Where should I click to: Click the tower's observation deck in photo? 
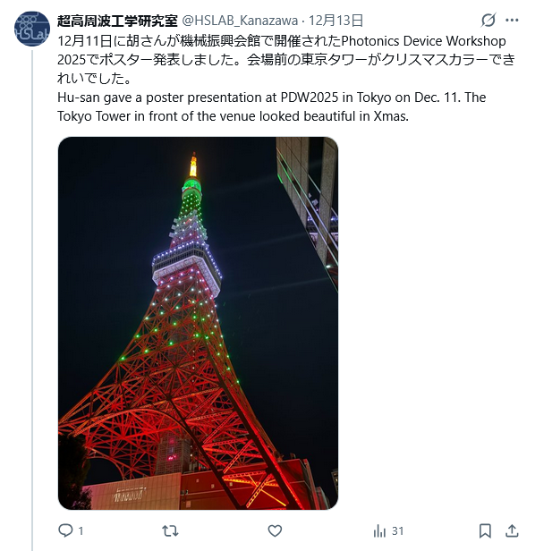[x=187, y=269]
